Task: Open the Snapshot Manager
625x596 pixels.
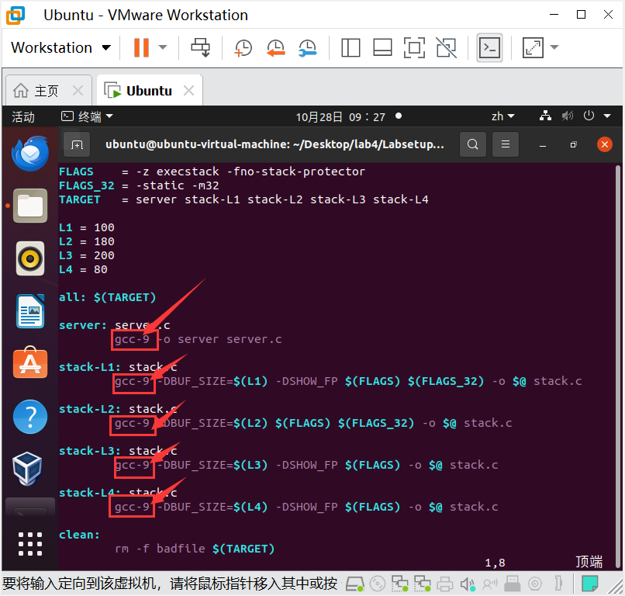Action: point(308,47)
